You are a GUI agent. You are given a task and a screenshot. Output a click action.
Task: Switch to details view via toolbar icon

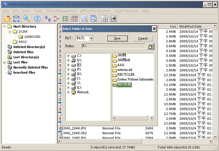pyautogui.click(x=74, y=19)
